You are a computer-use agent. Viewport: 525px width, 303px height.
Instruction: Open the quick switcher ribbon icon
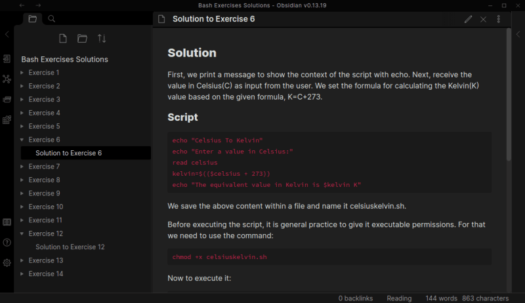pos(7,59)
